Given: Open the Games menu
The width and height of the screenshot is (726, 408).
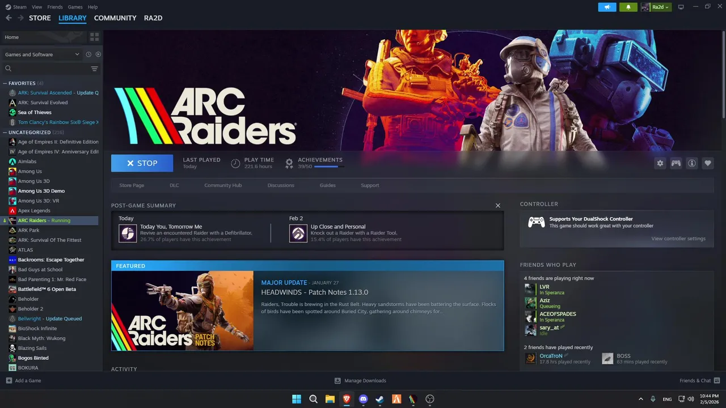Looking at the screenshot, I should pos(75,7).
